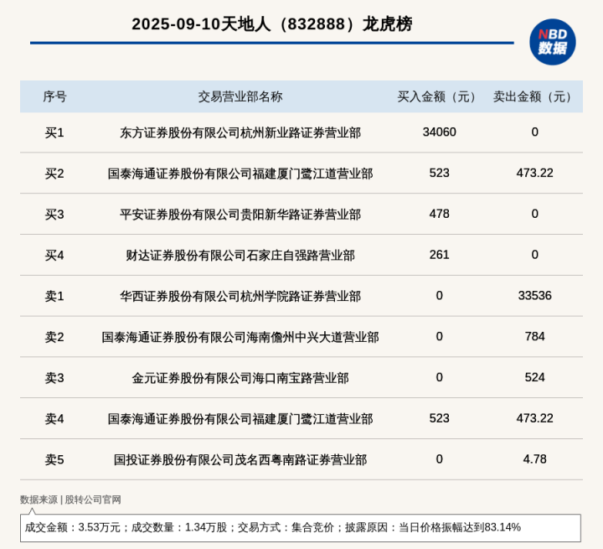The height and width of the screenshot is (549, 603).
Task: Select the 卖5 row label
Action: (54, 459)
